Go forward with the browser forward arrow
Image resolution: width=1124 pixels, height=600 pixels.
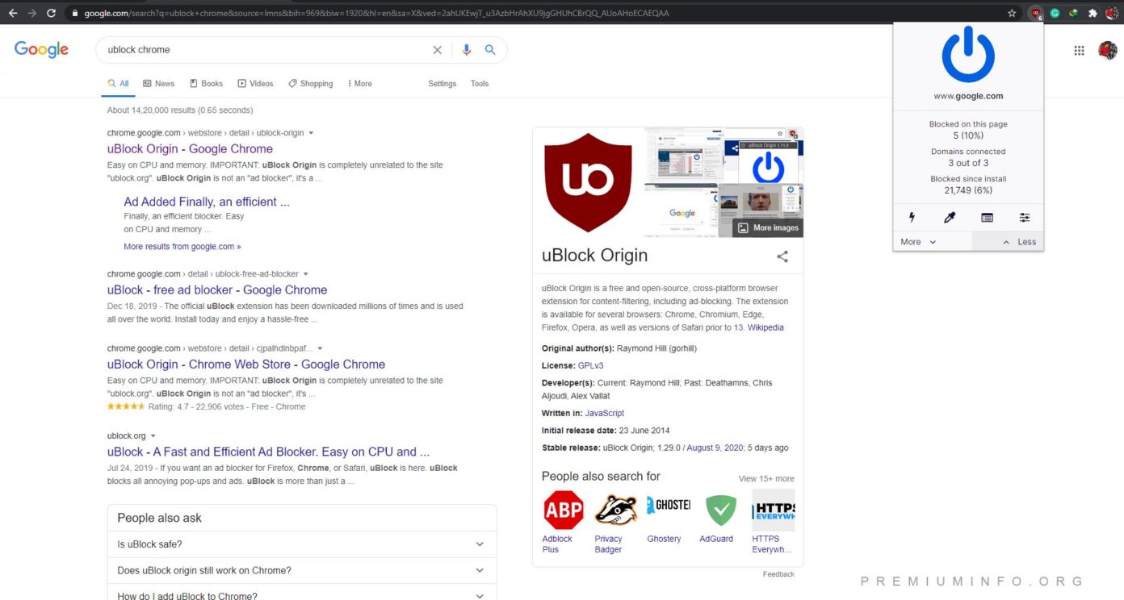point(31,13)
